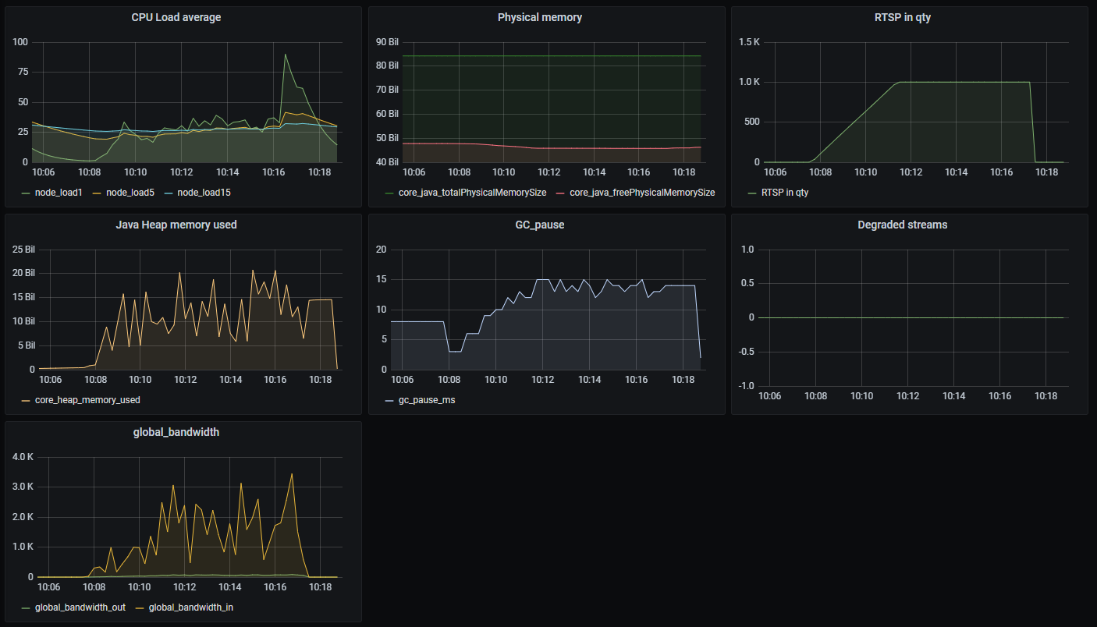This screenshot has width=1097, height=627.
Task: Open the RTSP in qty panel title menu
Action: tap(904, 17)
